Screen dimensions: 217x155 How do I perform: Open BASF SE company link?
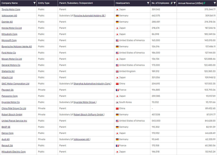point(6,127)
